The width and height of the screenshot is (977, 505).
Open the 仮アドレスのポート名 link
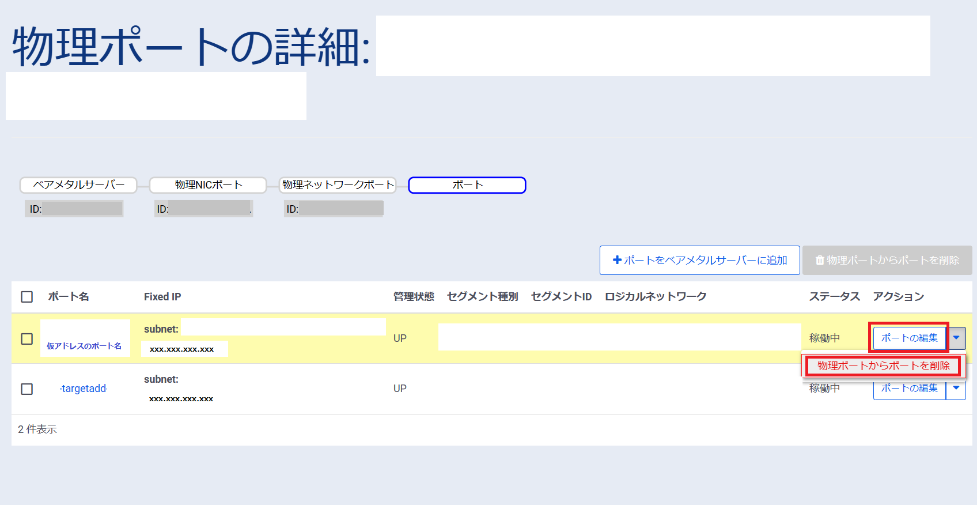point(84,346)
